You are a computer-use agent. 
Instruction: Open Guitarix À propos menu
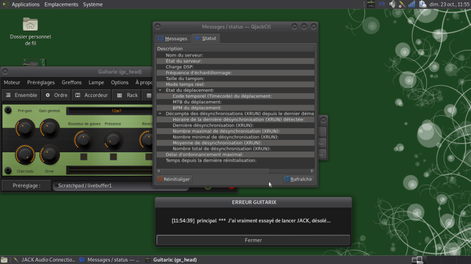pyautogui.click(x=144, y=82)
